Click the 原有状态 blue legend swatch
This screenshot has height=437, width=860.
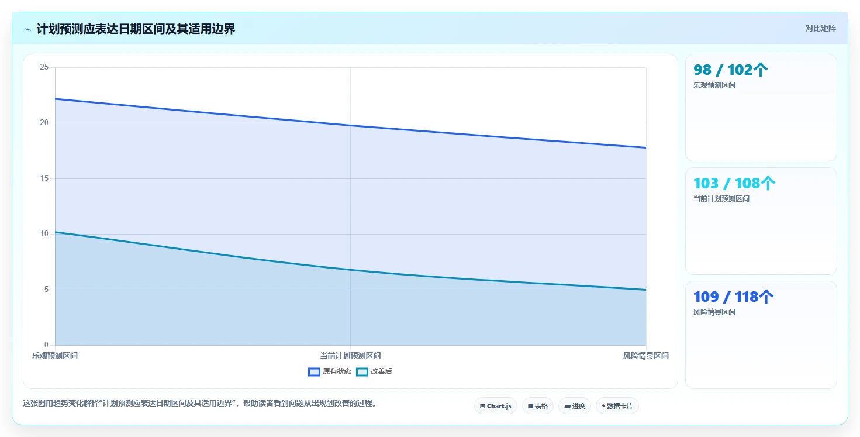pyautogui.click(x=314, y=372)
